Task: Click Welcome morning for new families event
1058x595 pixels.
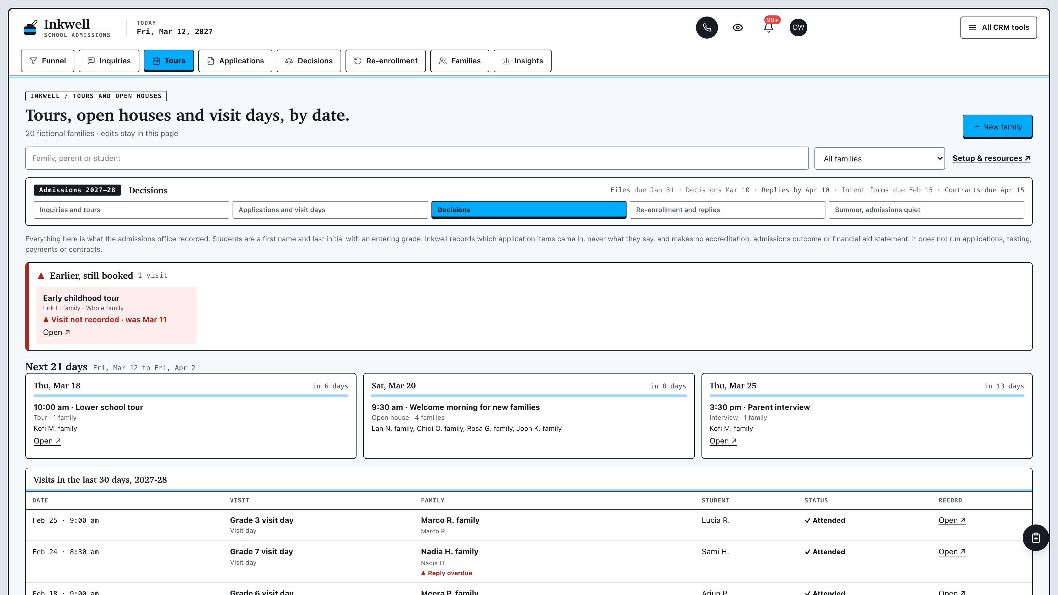Action: pos(455,407)
